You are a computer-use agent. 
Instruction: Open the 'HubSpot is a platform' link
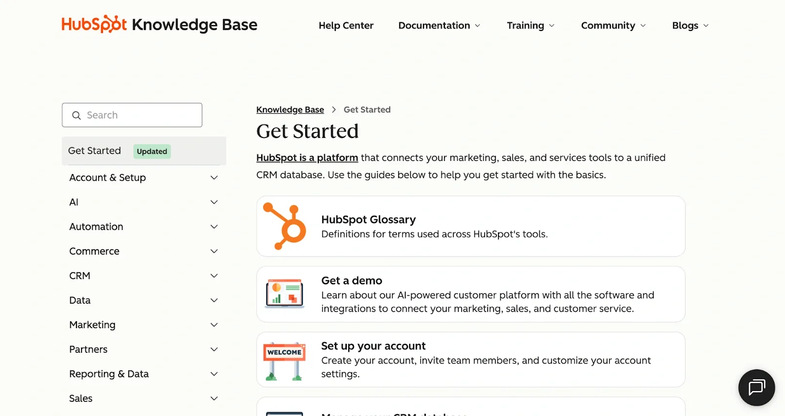(307, 157)
